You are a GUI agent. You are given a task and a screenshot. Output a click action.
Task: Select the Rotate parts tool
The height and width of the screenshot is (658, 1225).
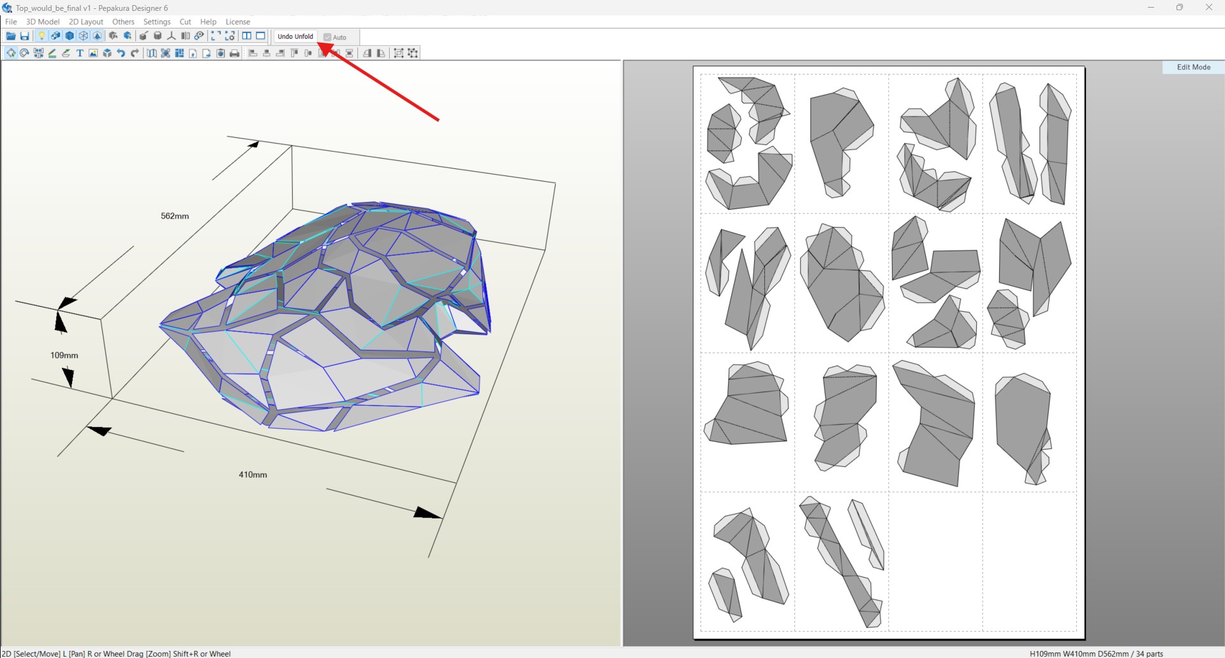point(24,53)
